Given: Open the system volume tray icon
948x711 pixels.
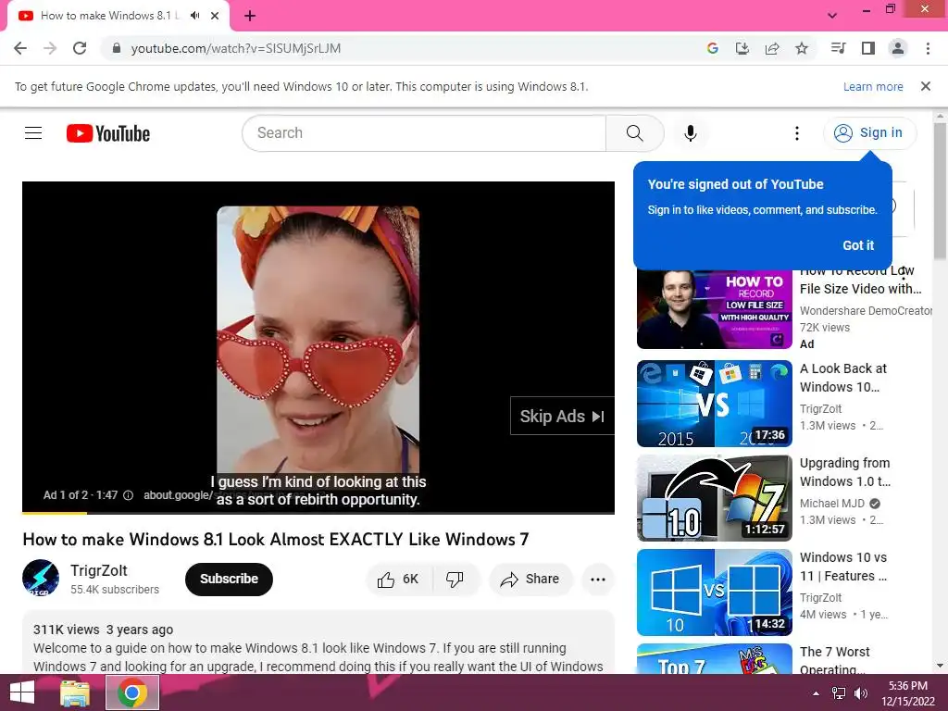Looking at the screenshot, I should click(861, 693).
